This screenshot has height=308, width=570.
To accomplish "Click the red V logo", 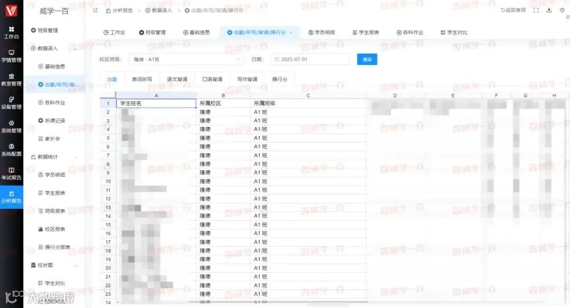I will (11, 11).
